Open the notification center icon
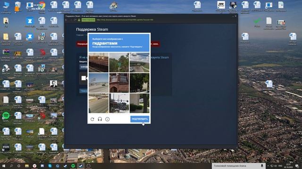Viewport: 302px width, 169px height. [297, 166]
